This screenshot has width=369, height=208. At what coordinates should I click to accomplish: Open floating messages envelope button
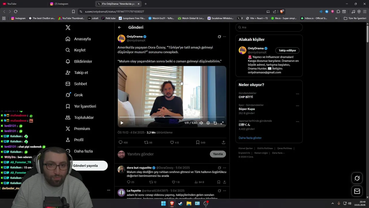357,191
